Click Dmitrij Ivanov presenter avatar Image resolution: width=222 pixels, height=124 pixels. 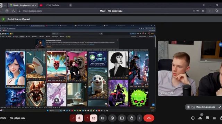pyautogui.click(x=3, y=19)
